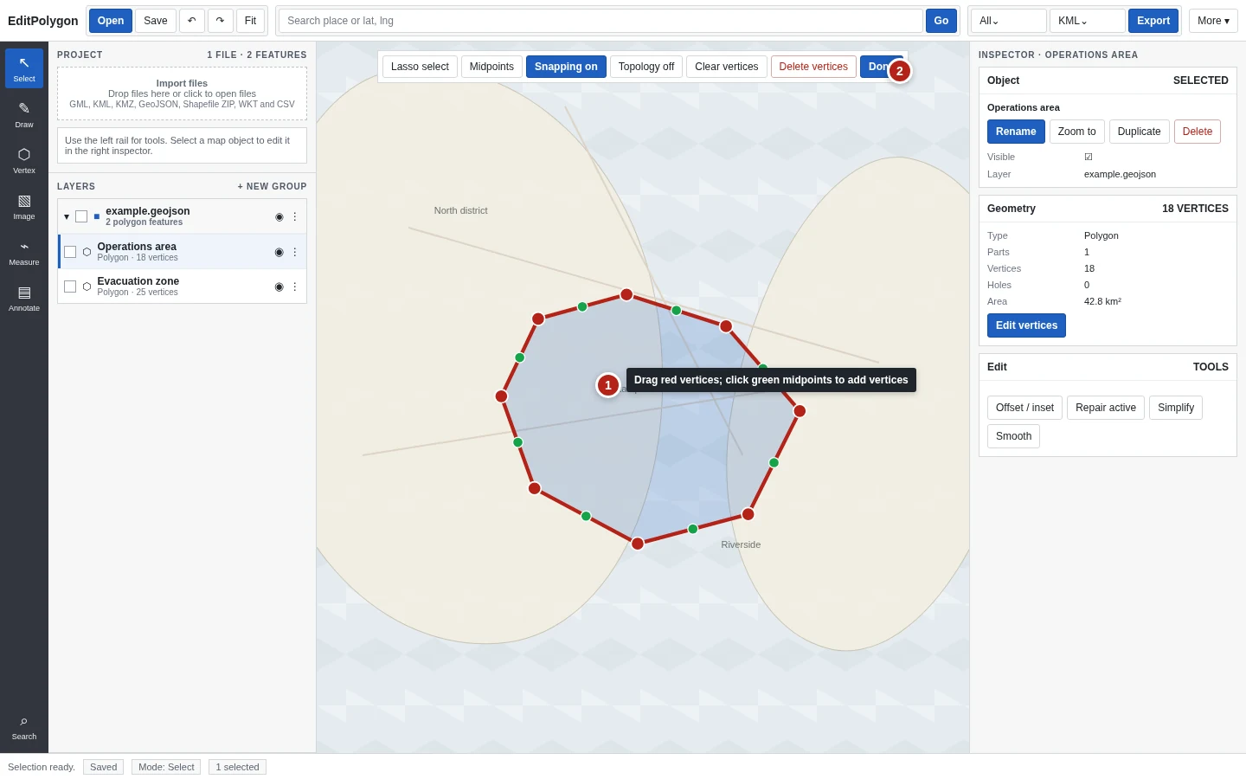
Task: Click the example.geojson blue file icon
Action: click(x=97, y=216)
